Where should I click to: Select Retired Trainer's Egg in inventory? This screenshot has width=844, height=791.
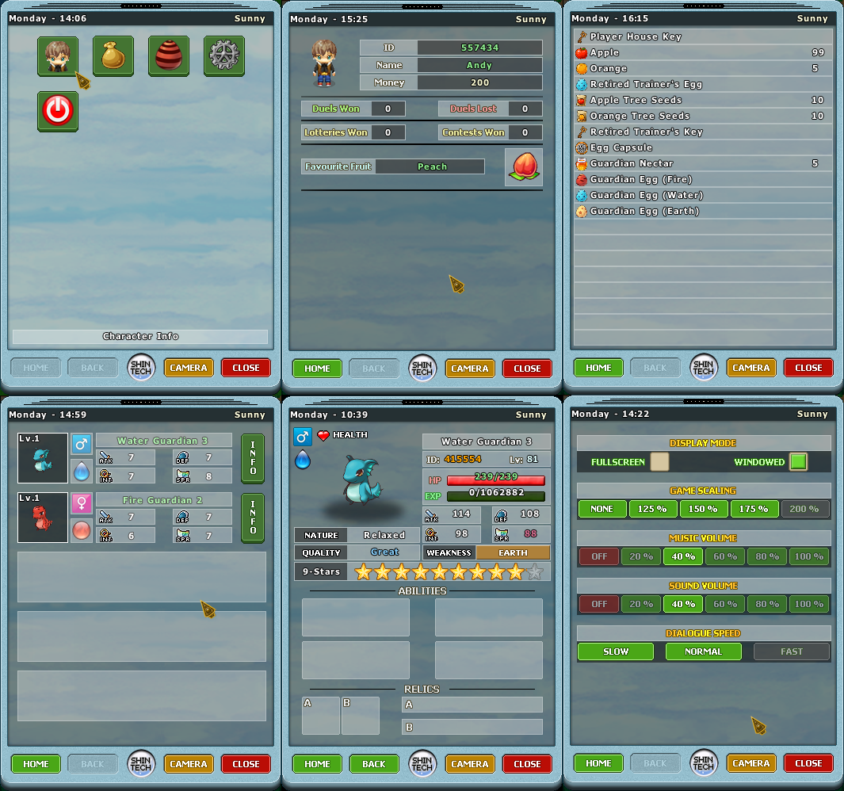(x=703, y=84)
